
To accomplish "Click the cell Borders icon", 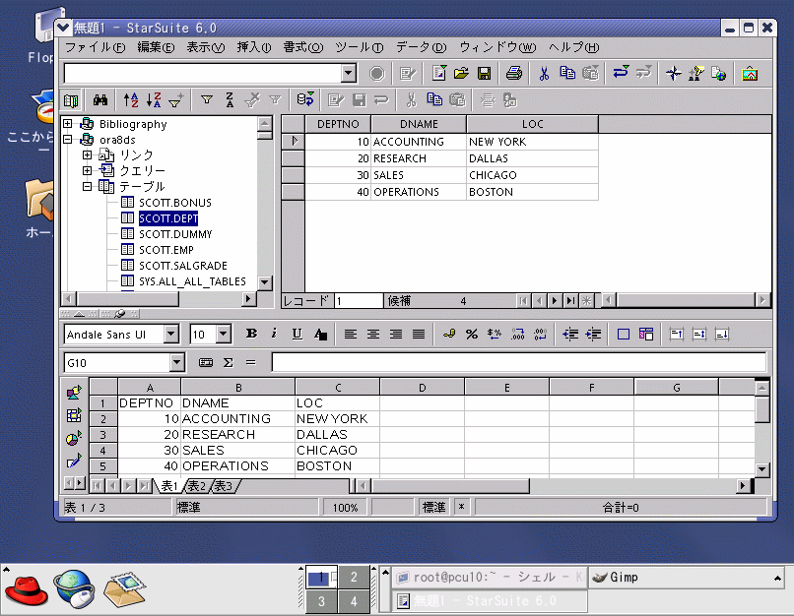I will (624, 334).
